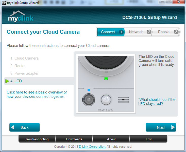Click the step 2 number badge
Screen dimensions: 186x152
149,32
